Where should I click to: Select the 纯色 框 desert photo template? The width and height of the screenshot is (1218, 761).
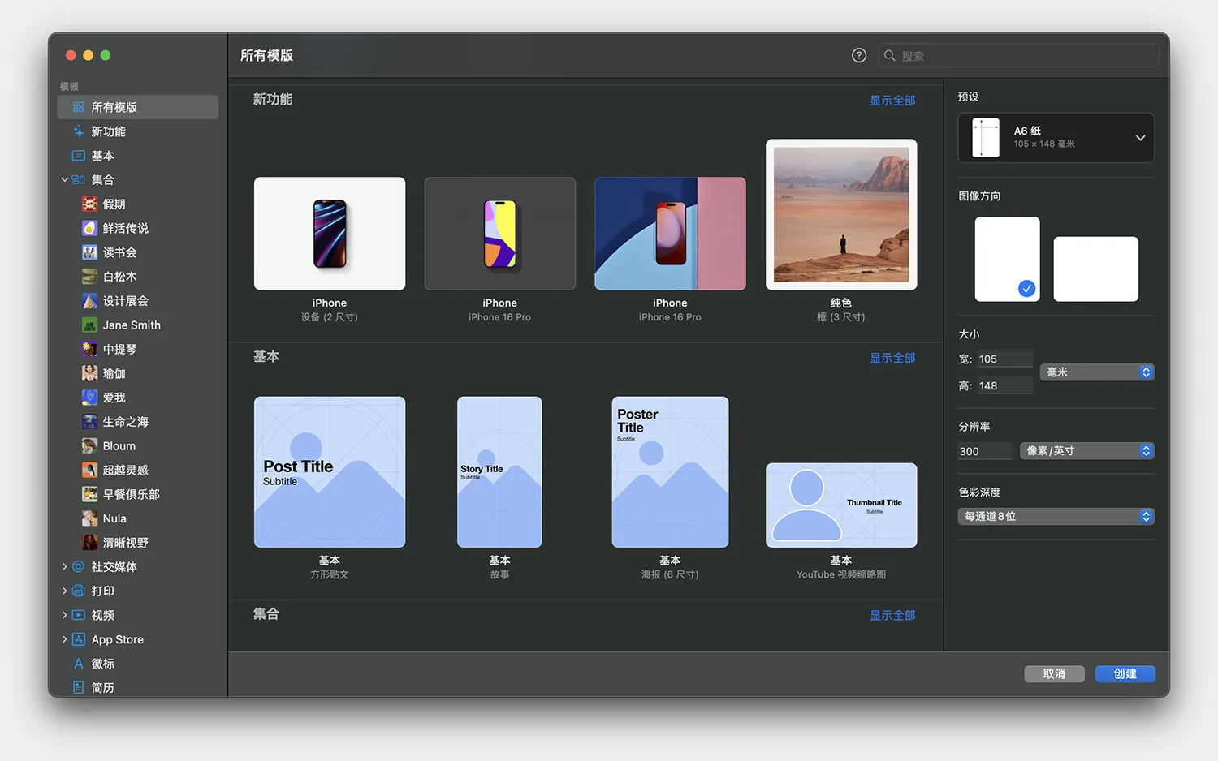(x=841, y=214)
